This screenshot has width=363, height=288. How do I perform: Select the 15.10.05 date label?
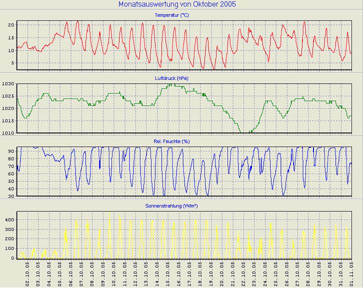pos(169,273)
